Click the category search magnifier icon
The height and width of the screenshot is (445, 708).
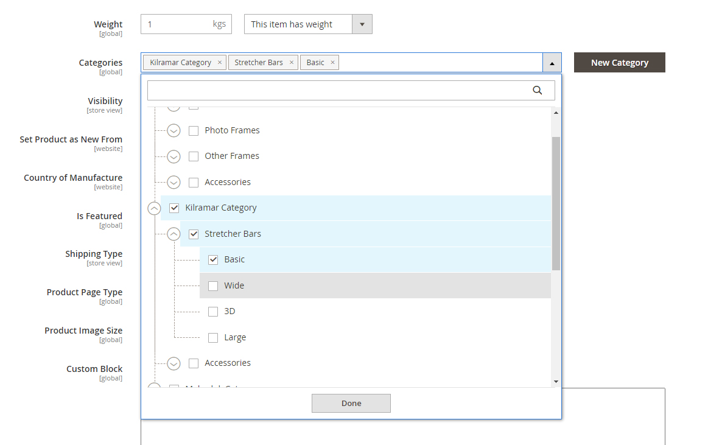coord(538,90)
